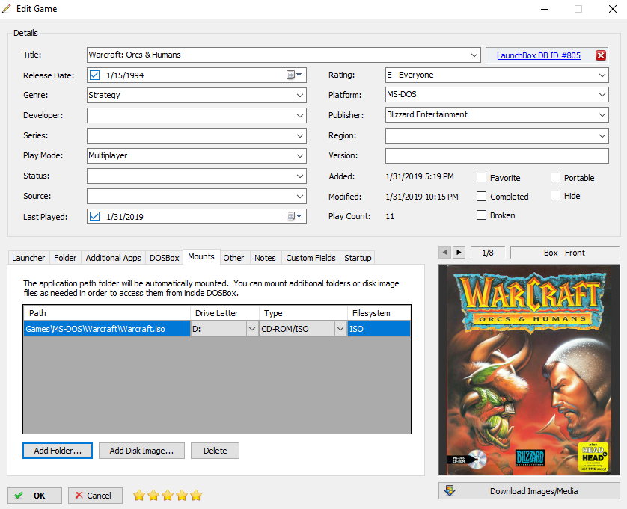
Task: Open the Source dropdown
Action: pyautogui.click(x=300, y=196)
